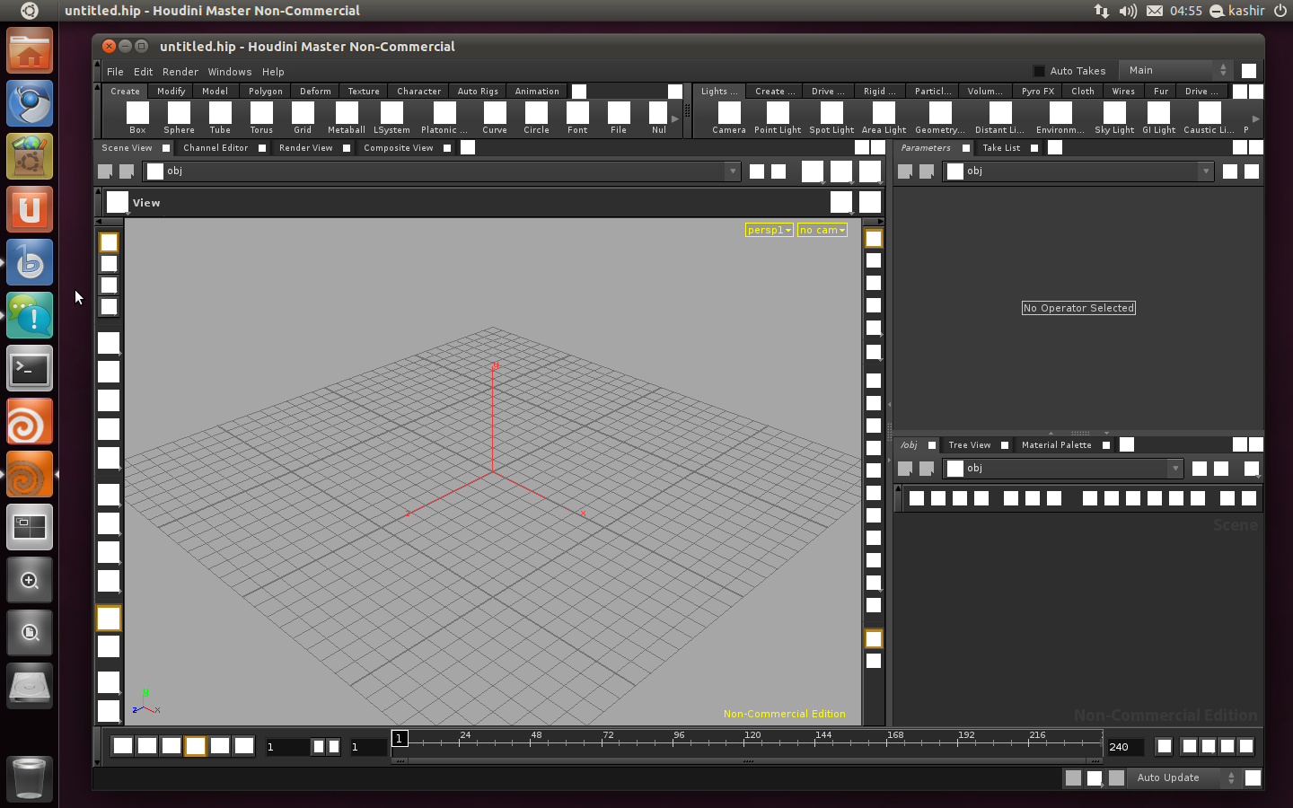Open the Edit menu

144,72
